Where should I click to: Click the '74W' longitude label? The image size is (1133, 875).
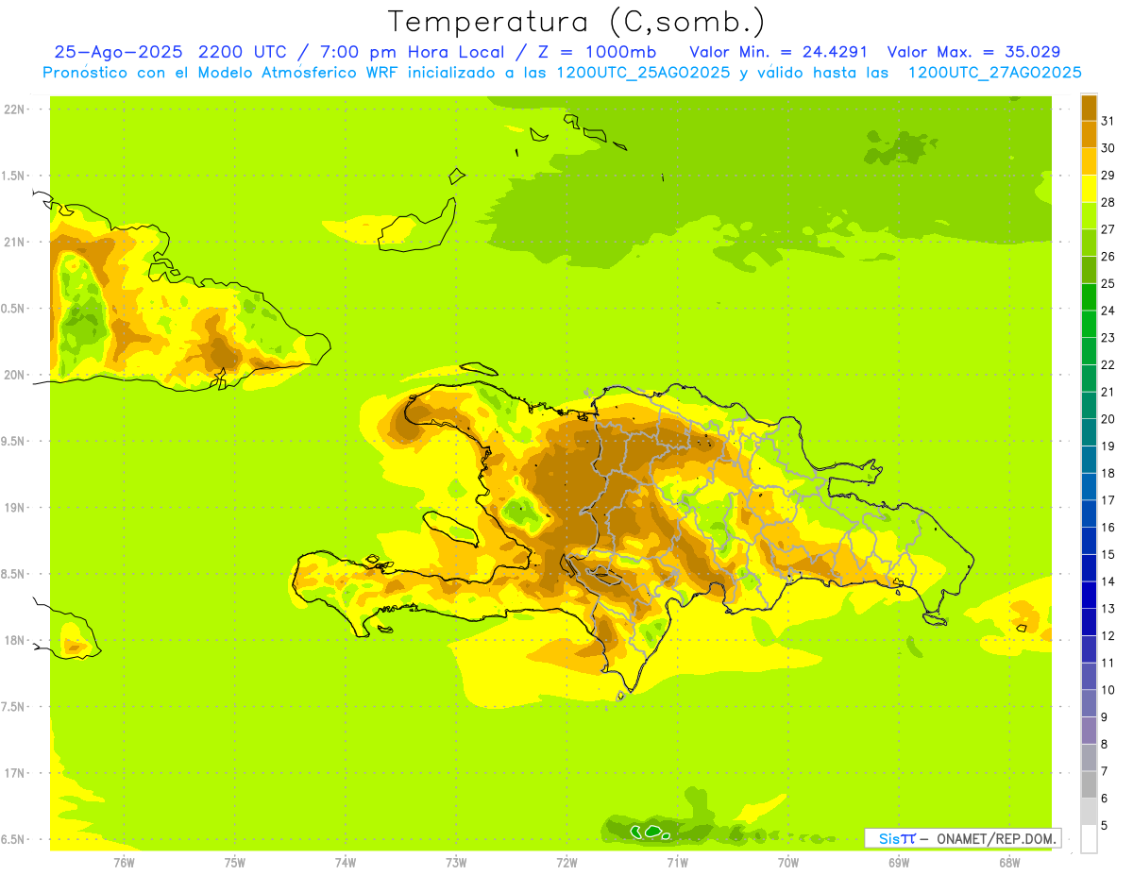coord(346,863)
